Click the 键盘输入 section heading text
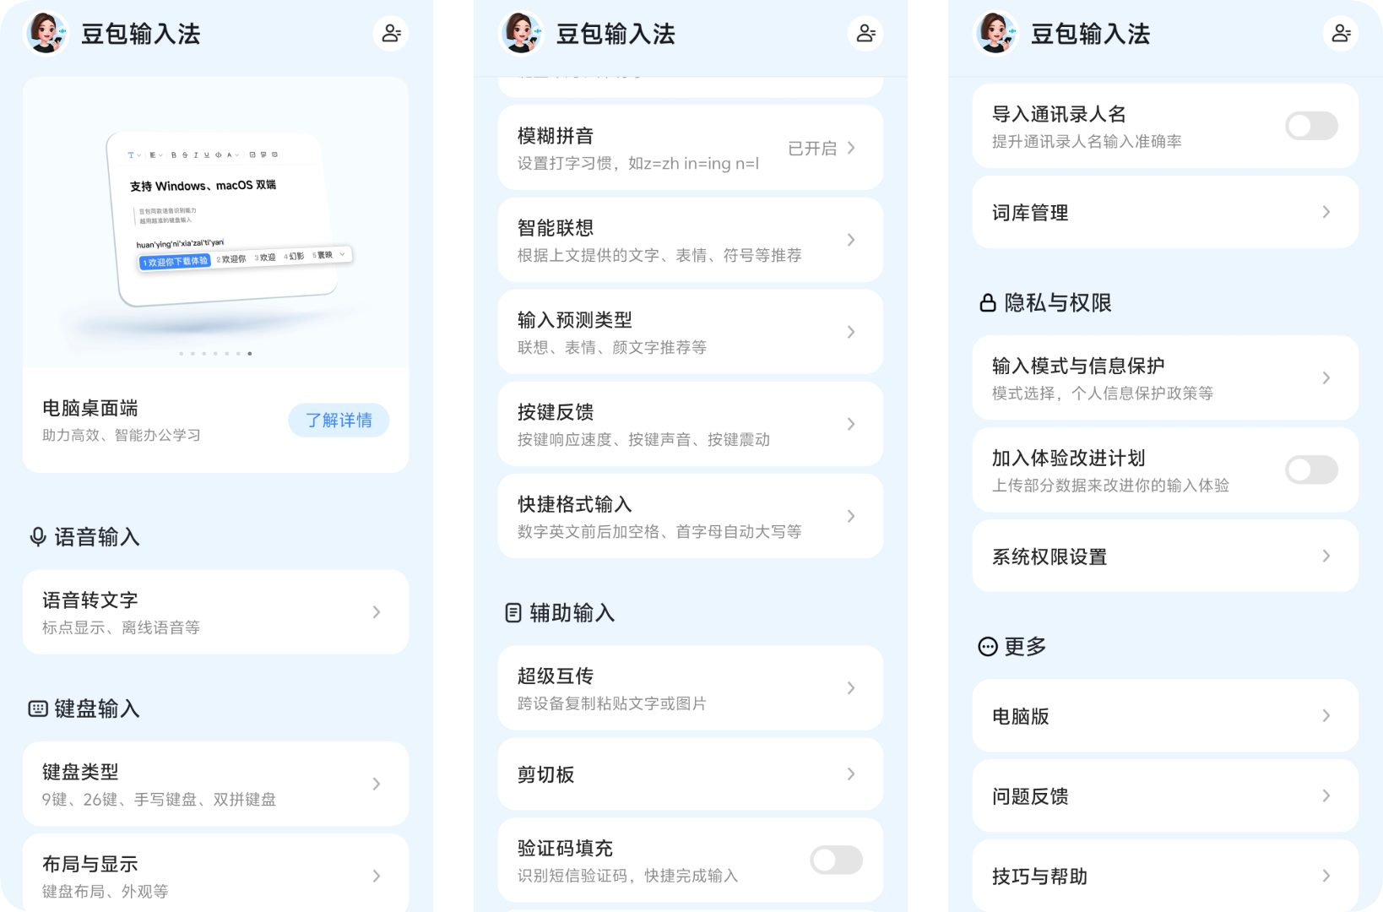1383x912 pixels. (x=97, y=708)
